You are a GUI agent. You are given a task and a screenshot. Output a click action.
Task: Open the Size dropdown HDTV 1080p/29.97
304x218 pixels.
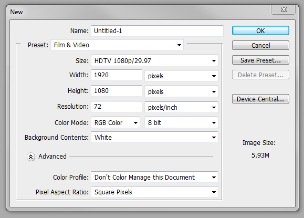pos(154,61)
